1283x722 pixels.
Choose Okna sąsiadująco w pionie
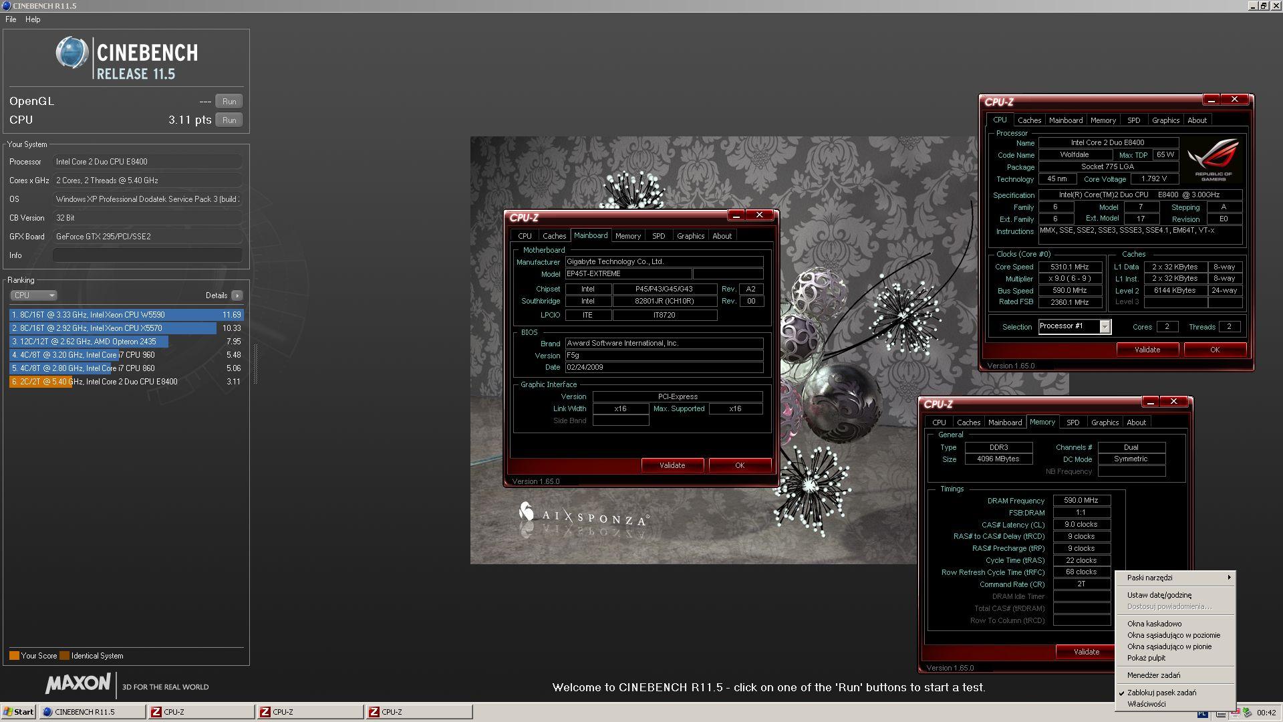tap(1175, 646)
